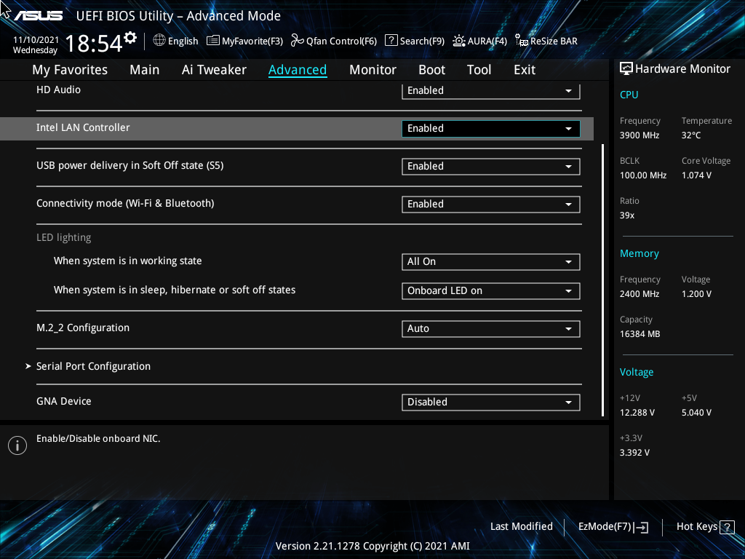The width and height of the screenshot is (745, 559).
Task: Click the LED lighting heading
Action: click(x=64, y=238)
